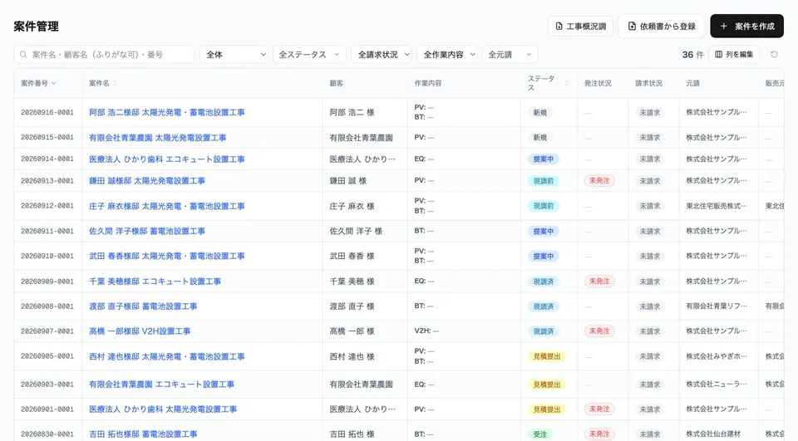Click customer cell 佐久間 洋子 様

(x=356, y=231)
